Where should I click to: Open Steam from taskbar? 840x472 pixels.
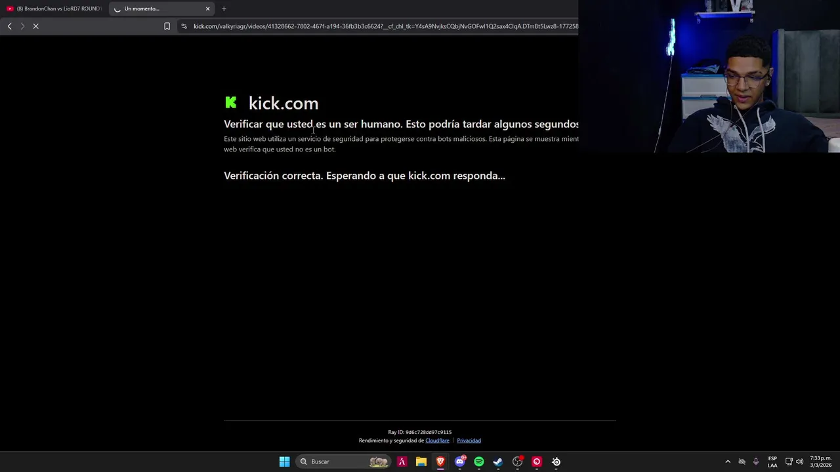pos(498,462)
